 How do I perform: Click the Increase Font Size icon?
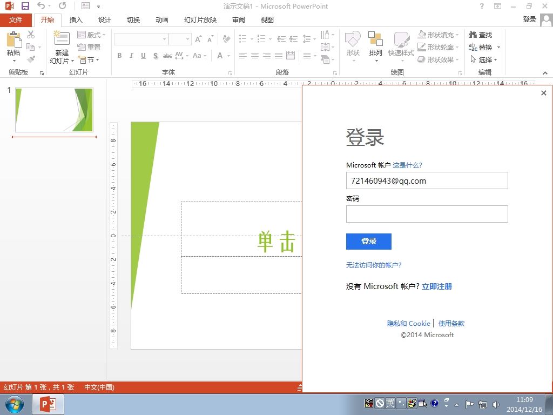[199, 39]
